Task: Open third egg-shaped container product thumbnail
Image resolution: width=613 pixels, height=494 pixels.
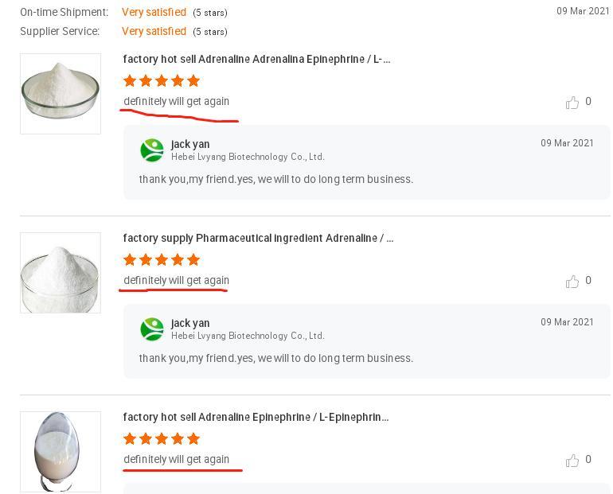Action: click(61, 451)
